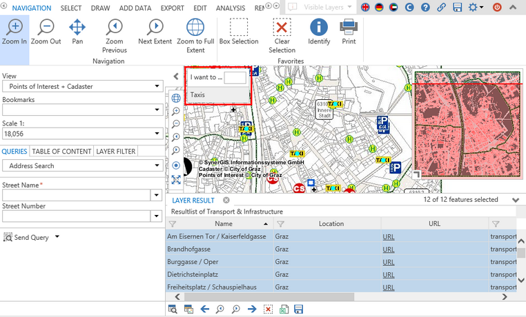Viewport: 526px width, 317px height.
Task: Export results to Excel icon
Action: point(284,309)
